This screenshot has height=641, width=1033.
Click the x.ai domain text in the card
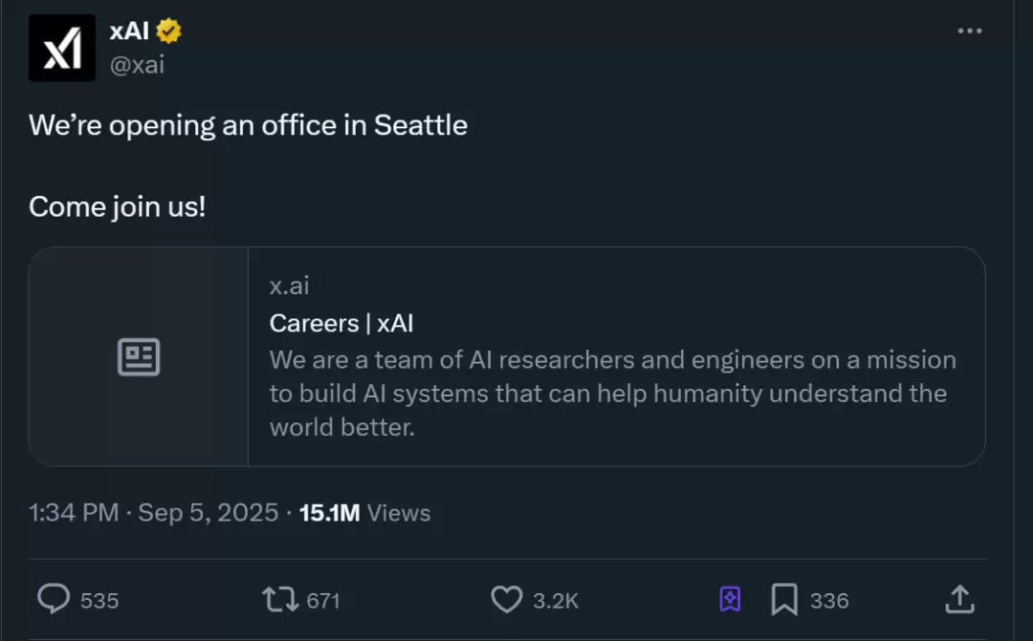pyautogui.click(x=289, y=285)
